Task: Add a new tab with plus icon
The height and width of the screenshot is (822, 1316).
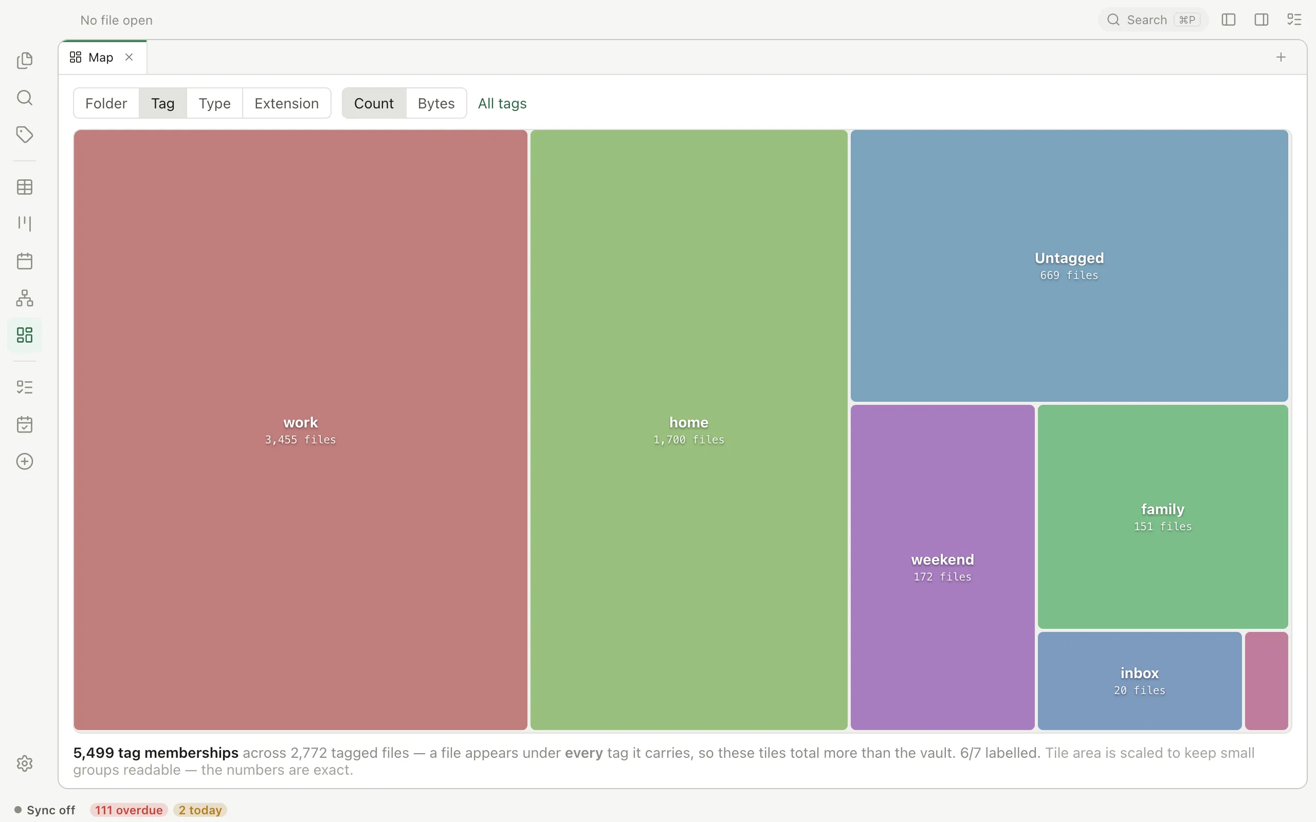Action: pos(1281,57)
